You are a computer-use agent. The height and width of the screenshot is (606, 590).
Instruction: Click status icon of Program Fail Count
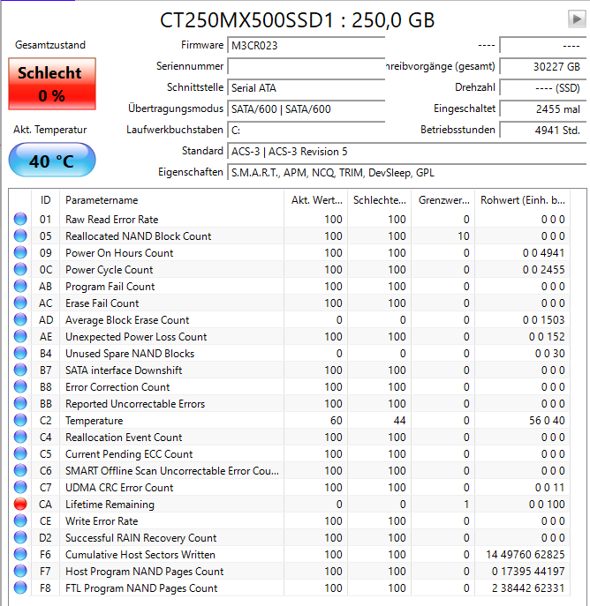20,287
